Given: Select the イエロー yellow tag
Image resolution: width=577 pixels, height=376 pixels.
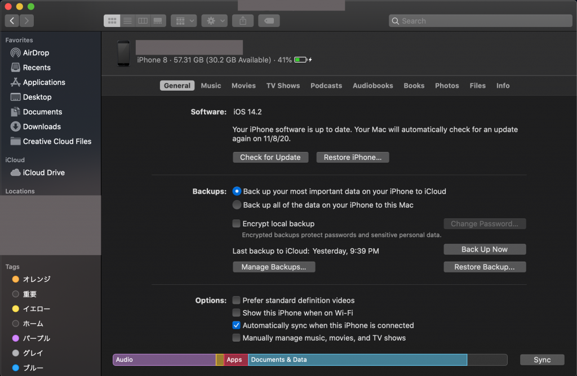Looking at the screenshot, I should (x=31, y=309).
